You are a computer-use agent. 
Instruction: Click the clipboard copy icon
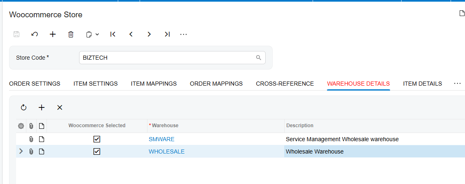pos(89,35)
